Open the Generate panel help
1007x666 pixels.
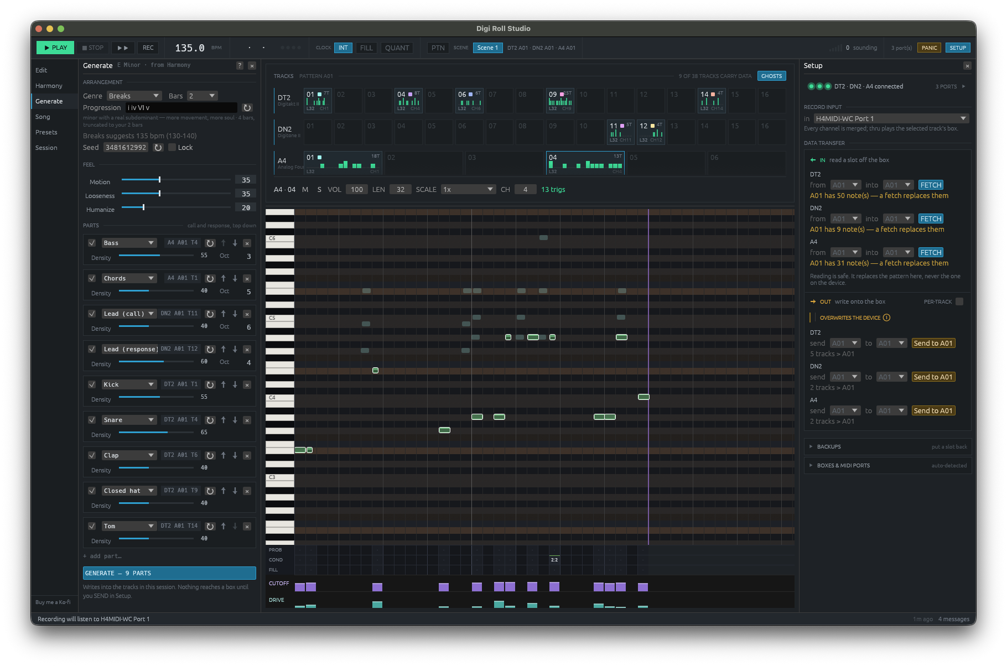(x=240, y=66)
